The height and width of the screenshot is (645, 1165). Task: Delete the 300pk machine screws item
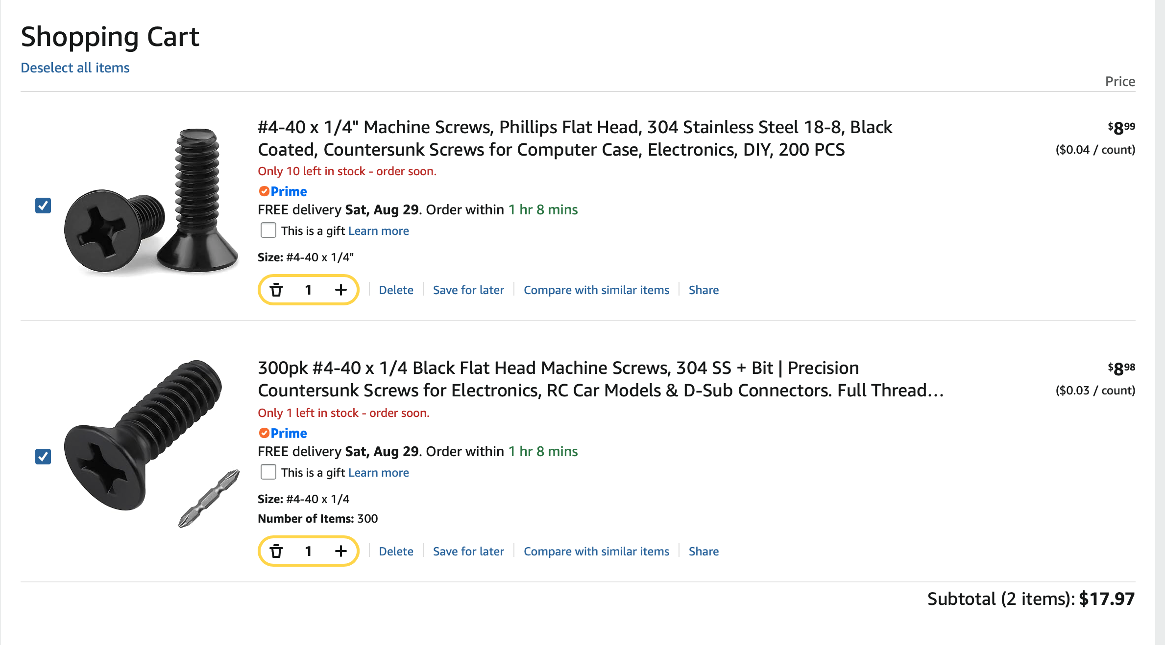click(396, 551)
